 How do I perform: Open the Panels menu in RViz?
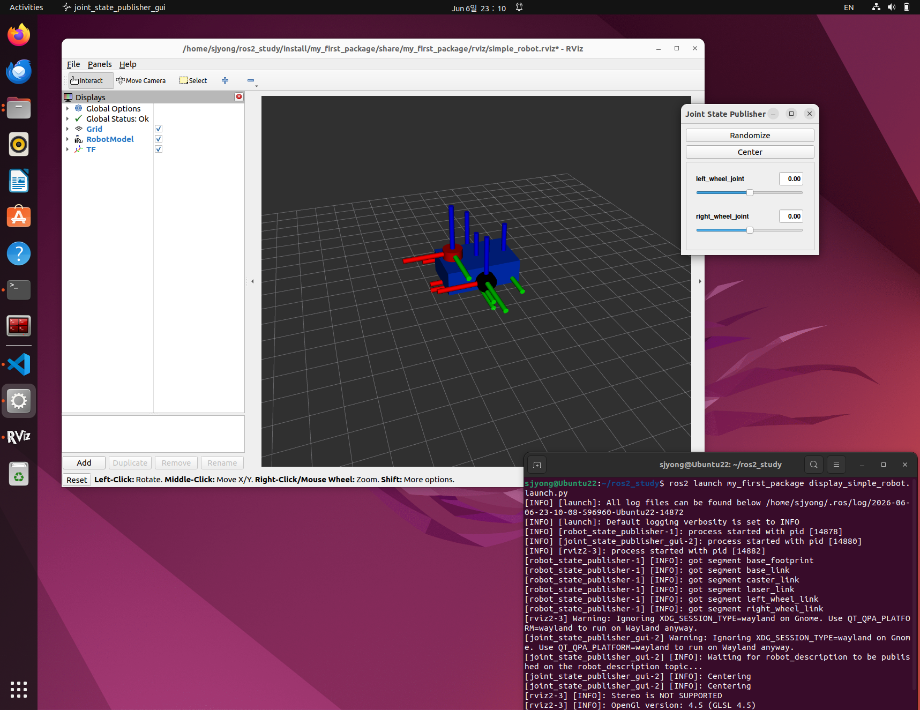coord(100,64)
